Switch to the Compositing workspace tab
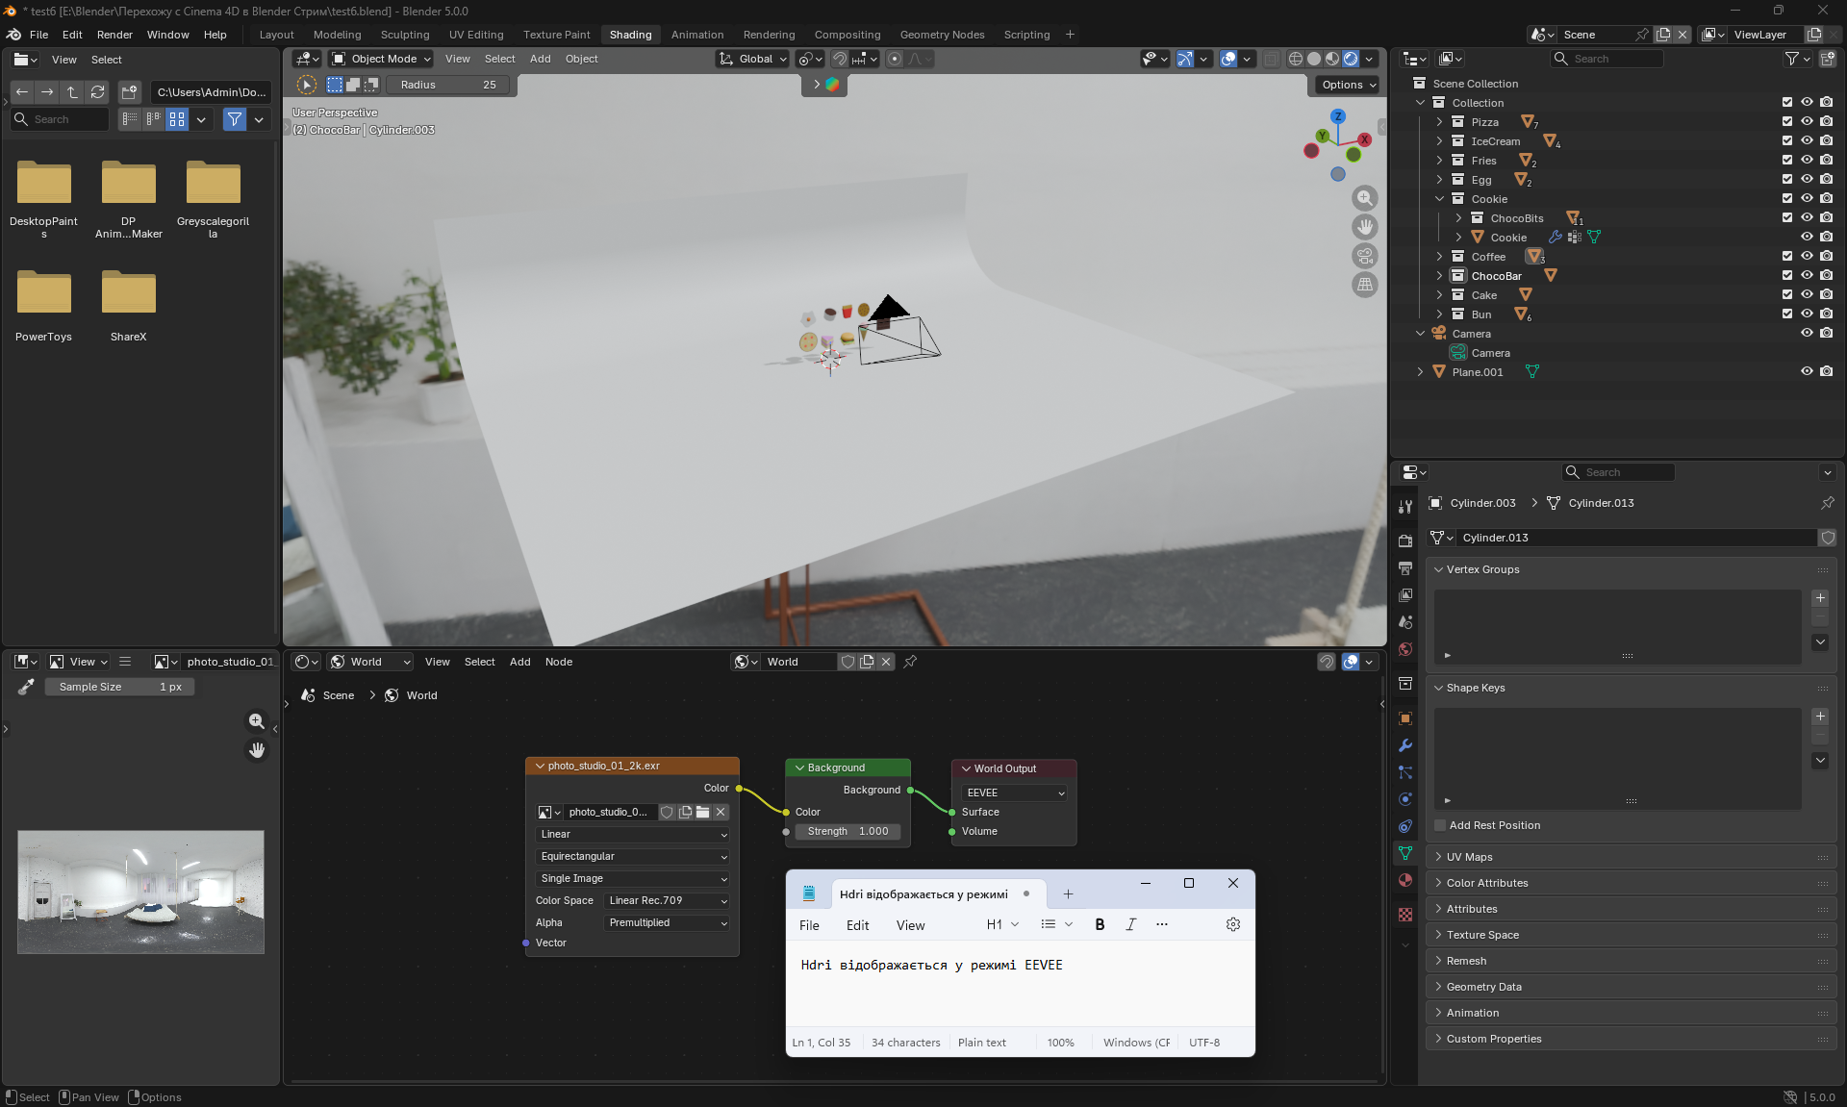This screenshot has height=1107, width=1847. click(847, 35)
